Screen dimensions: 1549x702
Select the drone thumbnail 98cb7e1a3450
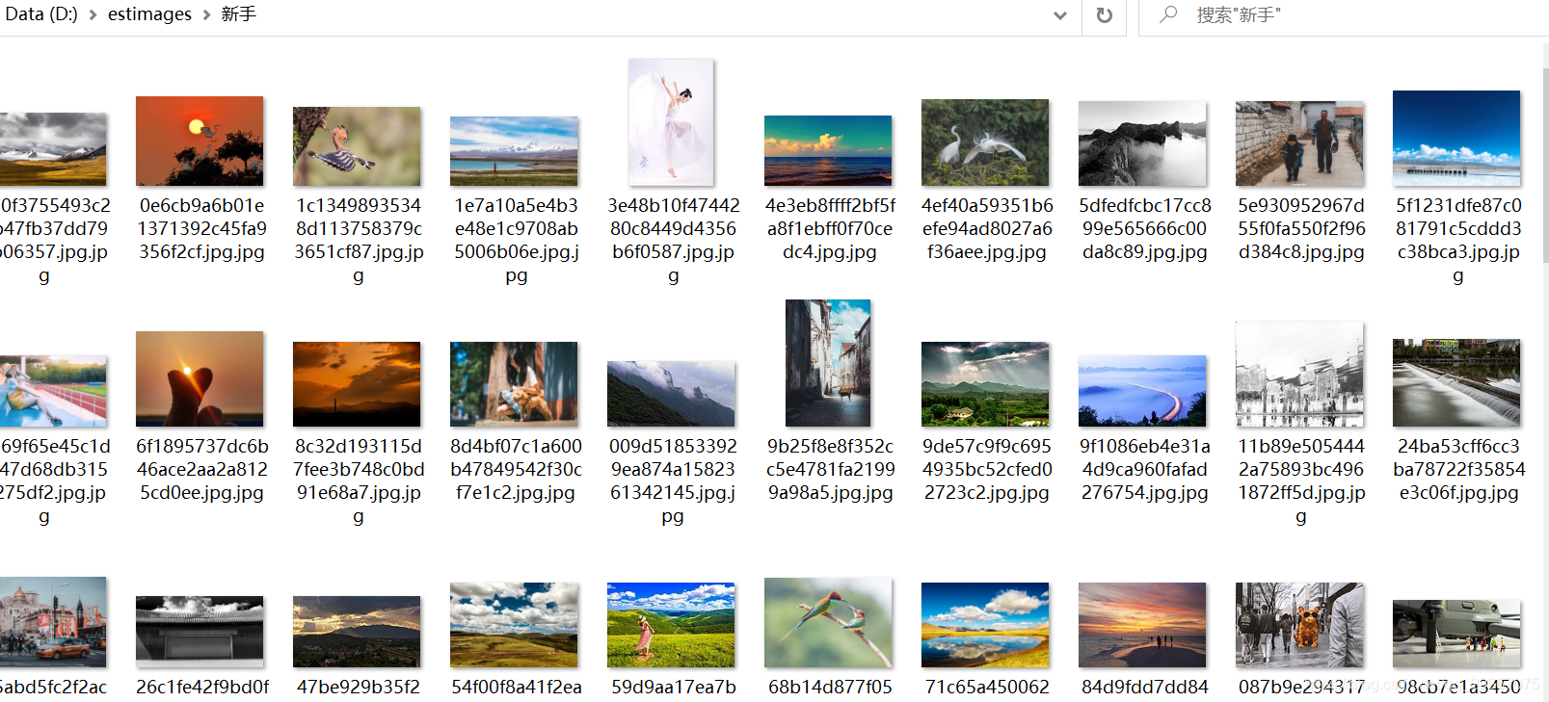[x=1456, y=634]
